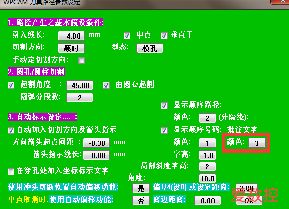Click OK to confirm settings
This screenshot has width=289, height=209.
tap(249, 200)
